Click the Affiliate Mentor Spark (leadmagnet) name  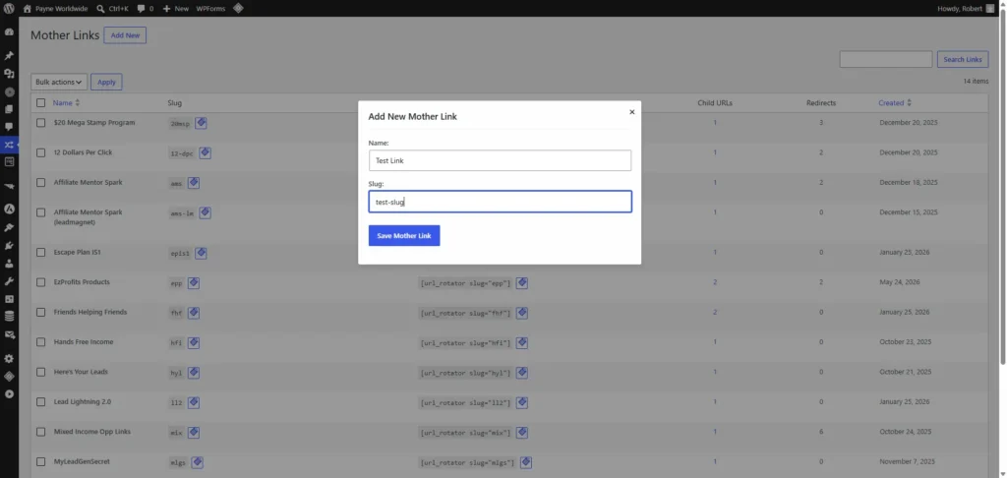[x=88, y=217]
